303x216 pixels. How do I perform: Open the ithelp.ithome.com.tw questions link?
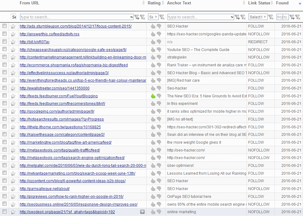coord(60,127)
